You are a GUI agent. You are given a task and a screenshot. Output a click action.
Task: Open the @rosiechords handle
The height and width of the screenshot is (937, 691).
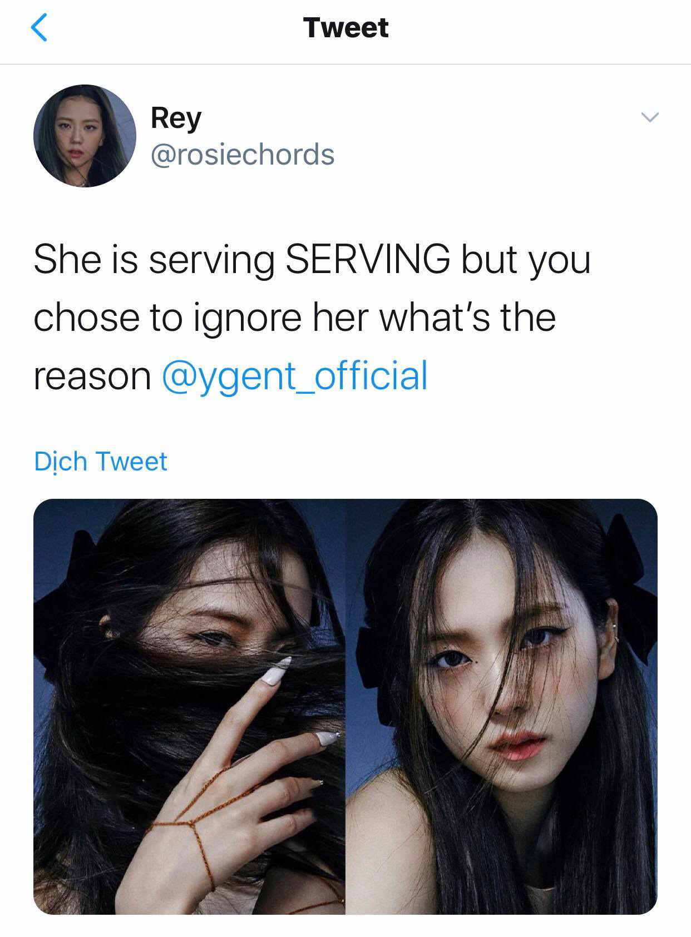point(243,155)
